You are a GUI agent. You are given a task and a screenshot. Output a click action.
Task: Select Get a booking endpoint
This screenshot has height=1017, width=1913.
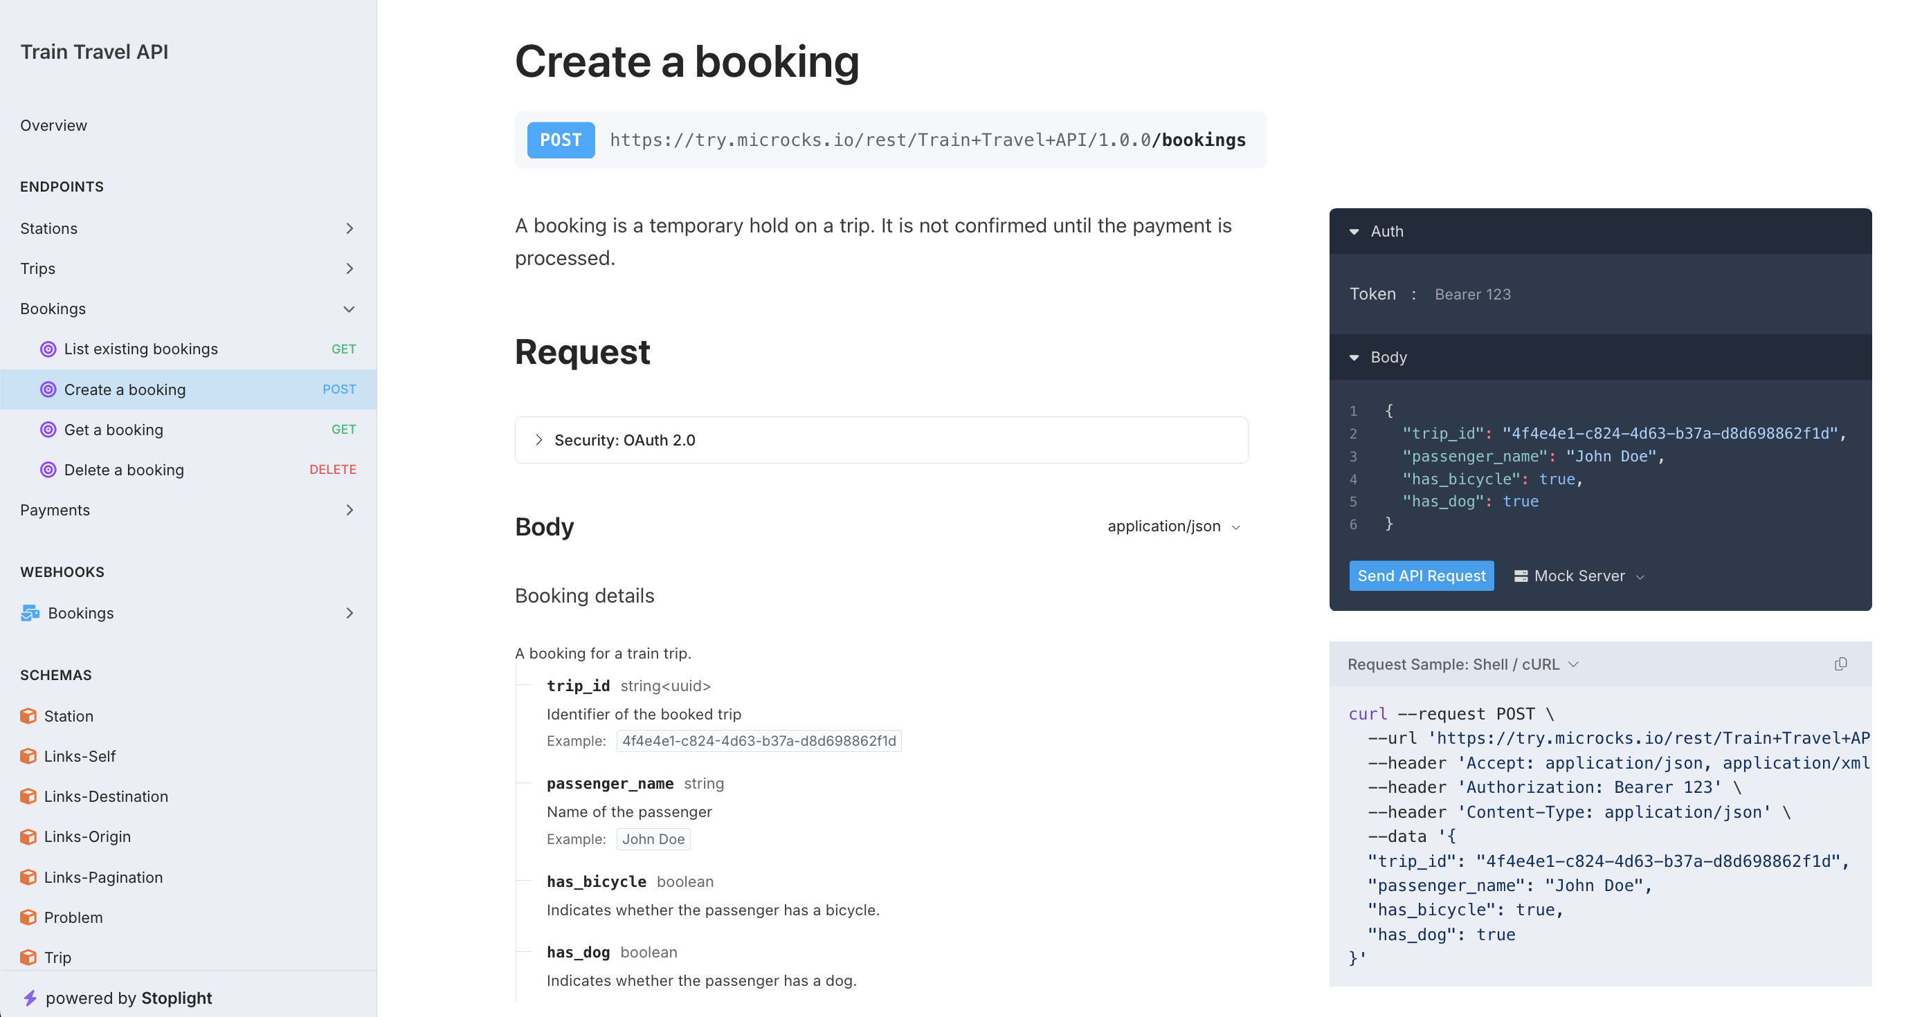(114, 429)
